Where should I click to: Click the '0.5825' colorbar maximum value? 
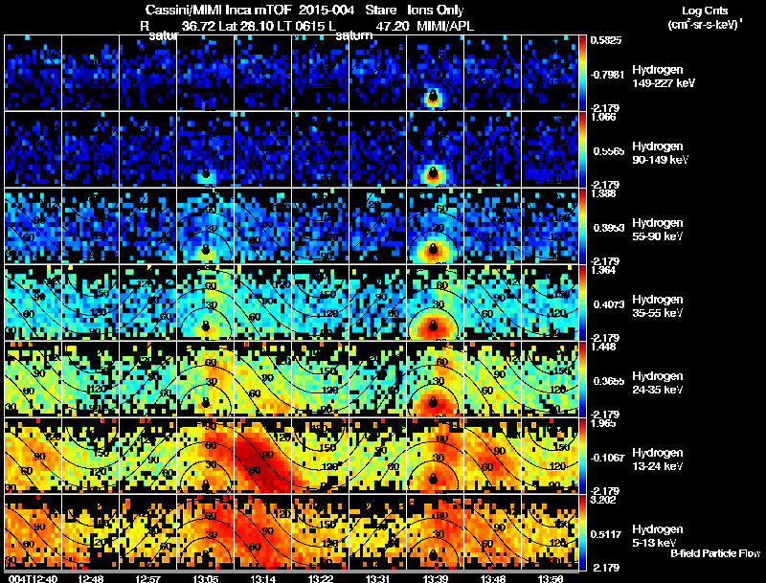click(x=606, y=40)
